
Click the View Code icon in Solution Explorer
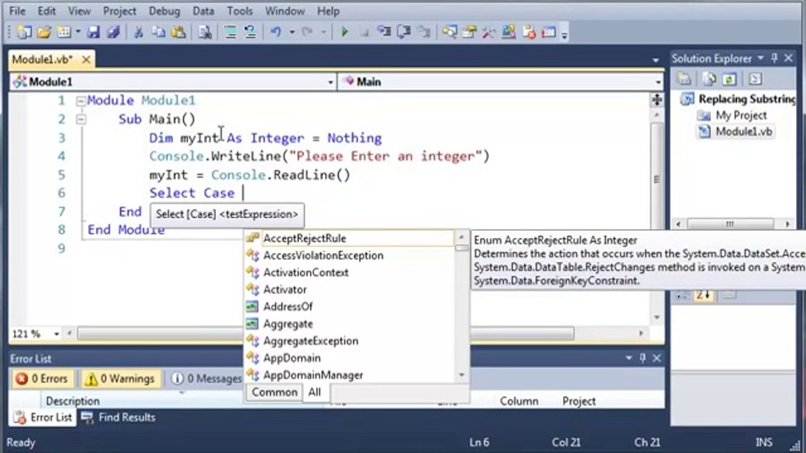755,79
